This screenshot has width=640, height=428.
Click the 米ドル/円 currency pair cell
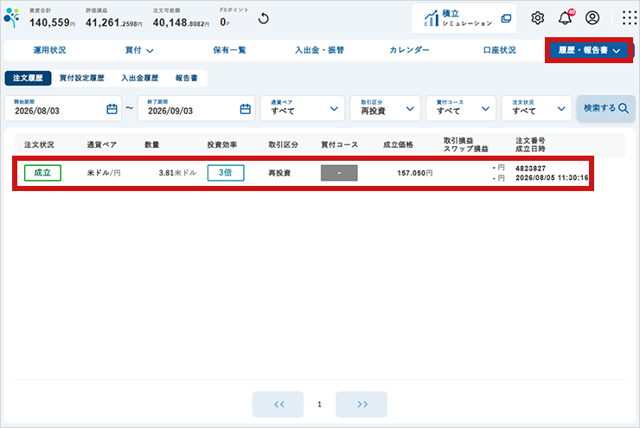coord(104,173)
